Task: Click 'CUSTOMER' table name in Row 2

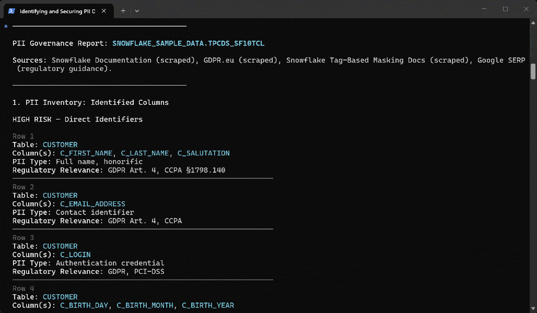Action: tap(60, 196)
